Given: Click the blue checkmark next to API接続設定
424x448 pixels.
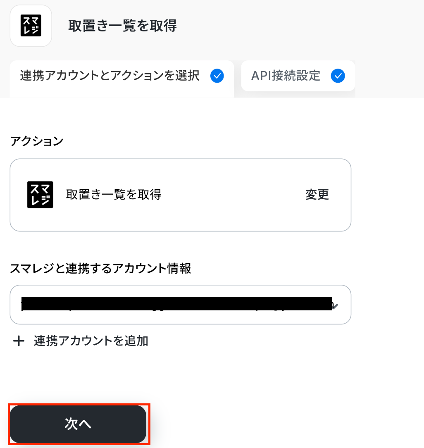Looking at the screenshot, I should tap(338, 76).
